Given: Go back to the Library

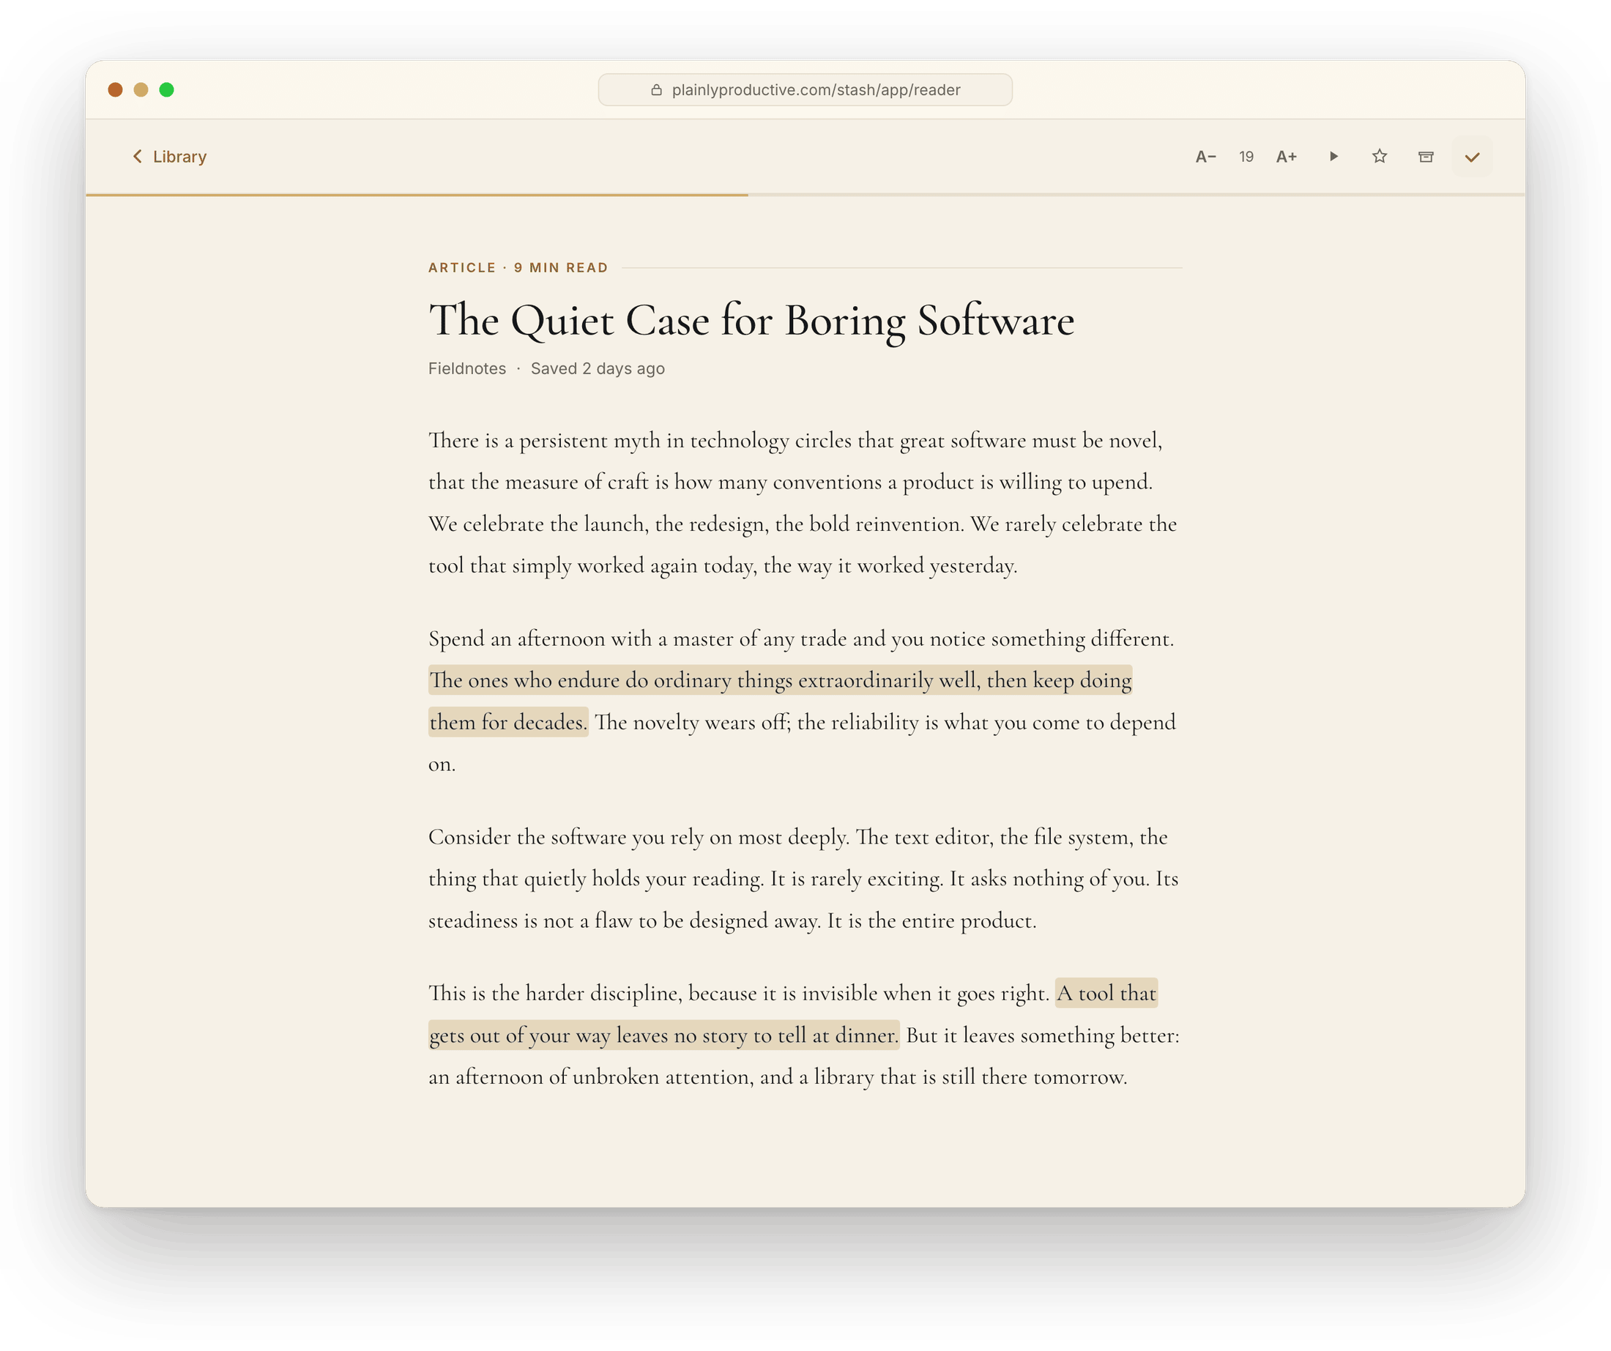Looking at the screenshot, I should click(x=168, y=157).
